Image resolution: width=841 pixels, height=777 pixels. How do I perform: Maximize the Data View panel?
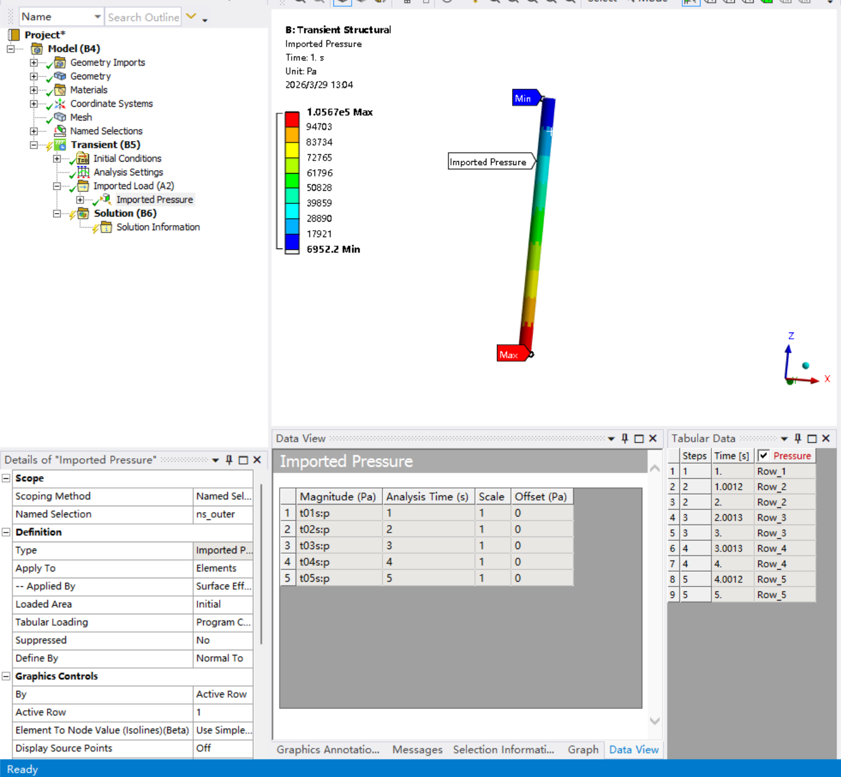tap(639, 438)
